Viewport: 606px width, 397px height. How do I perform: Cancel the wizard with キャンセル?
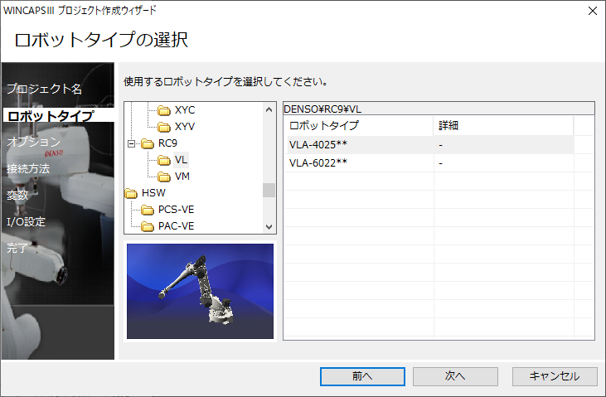[554, 375]
